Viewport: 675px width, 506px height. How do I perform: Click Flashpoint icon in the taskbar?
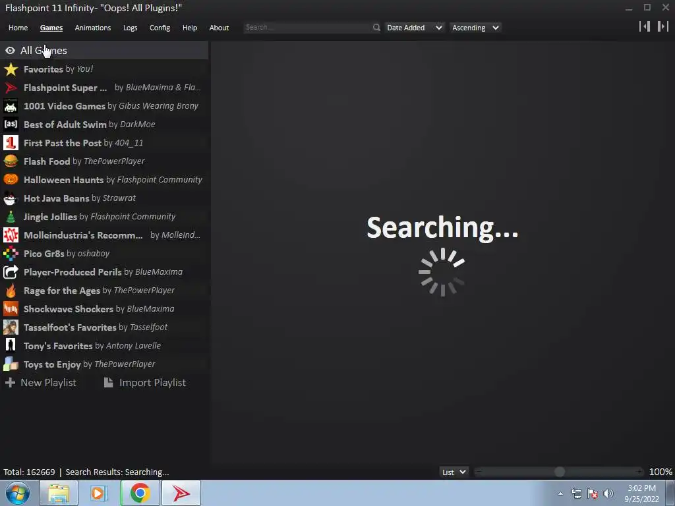coord(181,493)
